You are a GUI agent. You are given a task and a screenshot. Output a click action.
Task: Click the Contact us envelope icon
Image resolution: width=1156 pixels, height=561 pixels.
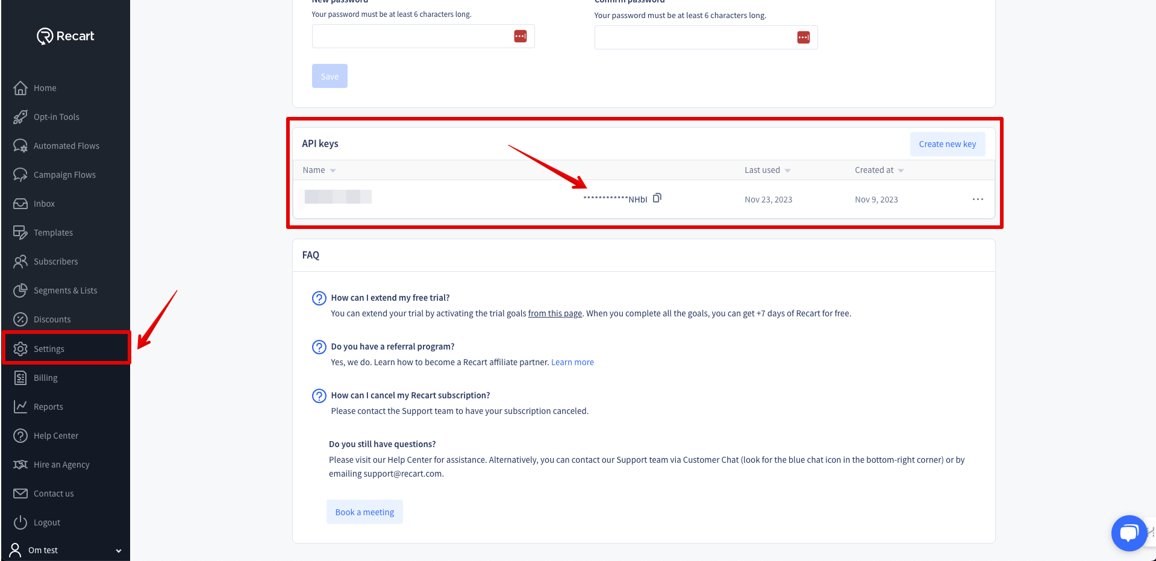pyautogui.click(x=20, y=494)
